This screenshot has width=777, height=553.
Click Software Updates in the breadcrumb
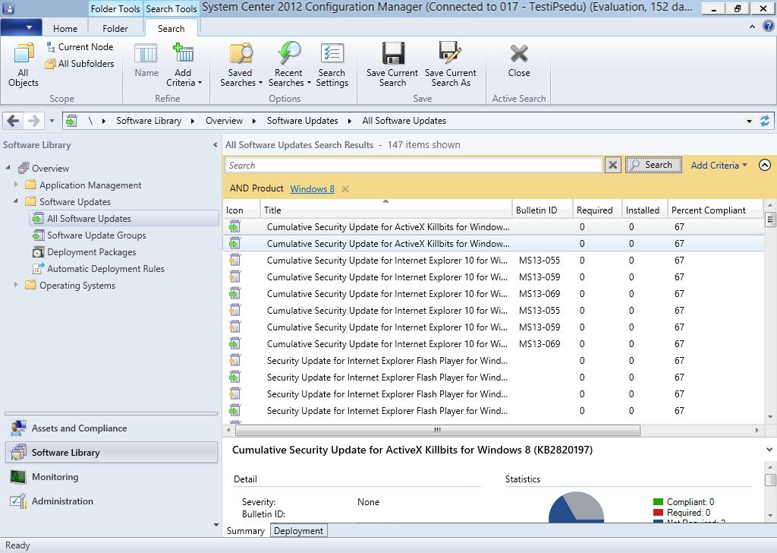302,121
